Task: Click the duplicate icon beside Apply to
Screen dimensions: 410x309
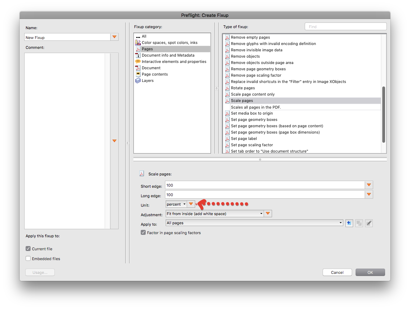Action: pos(359,223)
